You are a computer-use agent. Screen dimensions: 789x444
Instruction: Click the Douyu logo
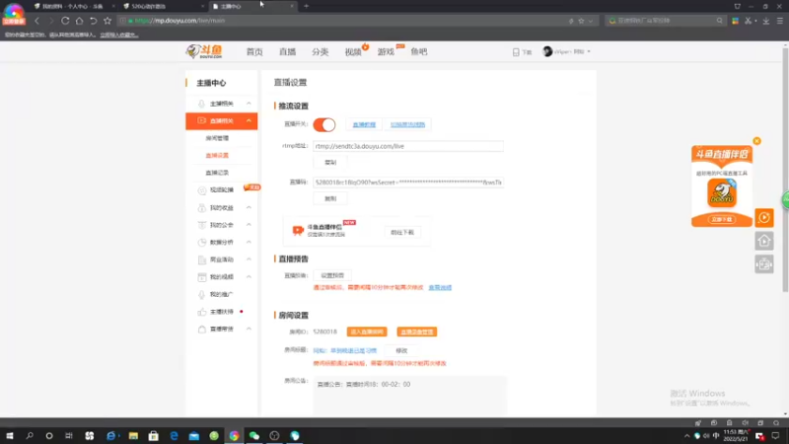204,51
